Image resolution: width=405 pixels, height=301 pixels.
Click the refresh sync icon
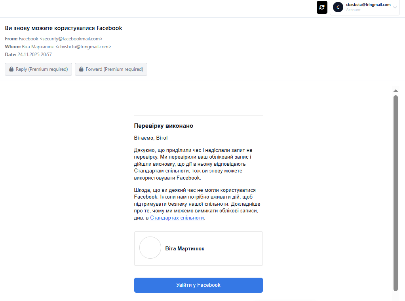point(322,7)
